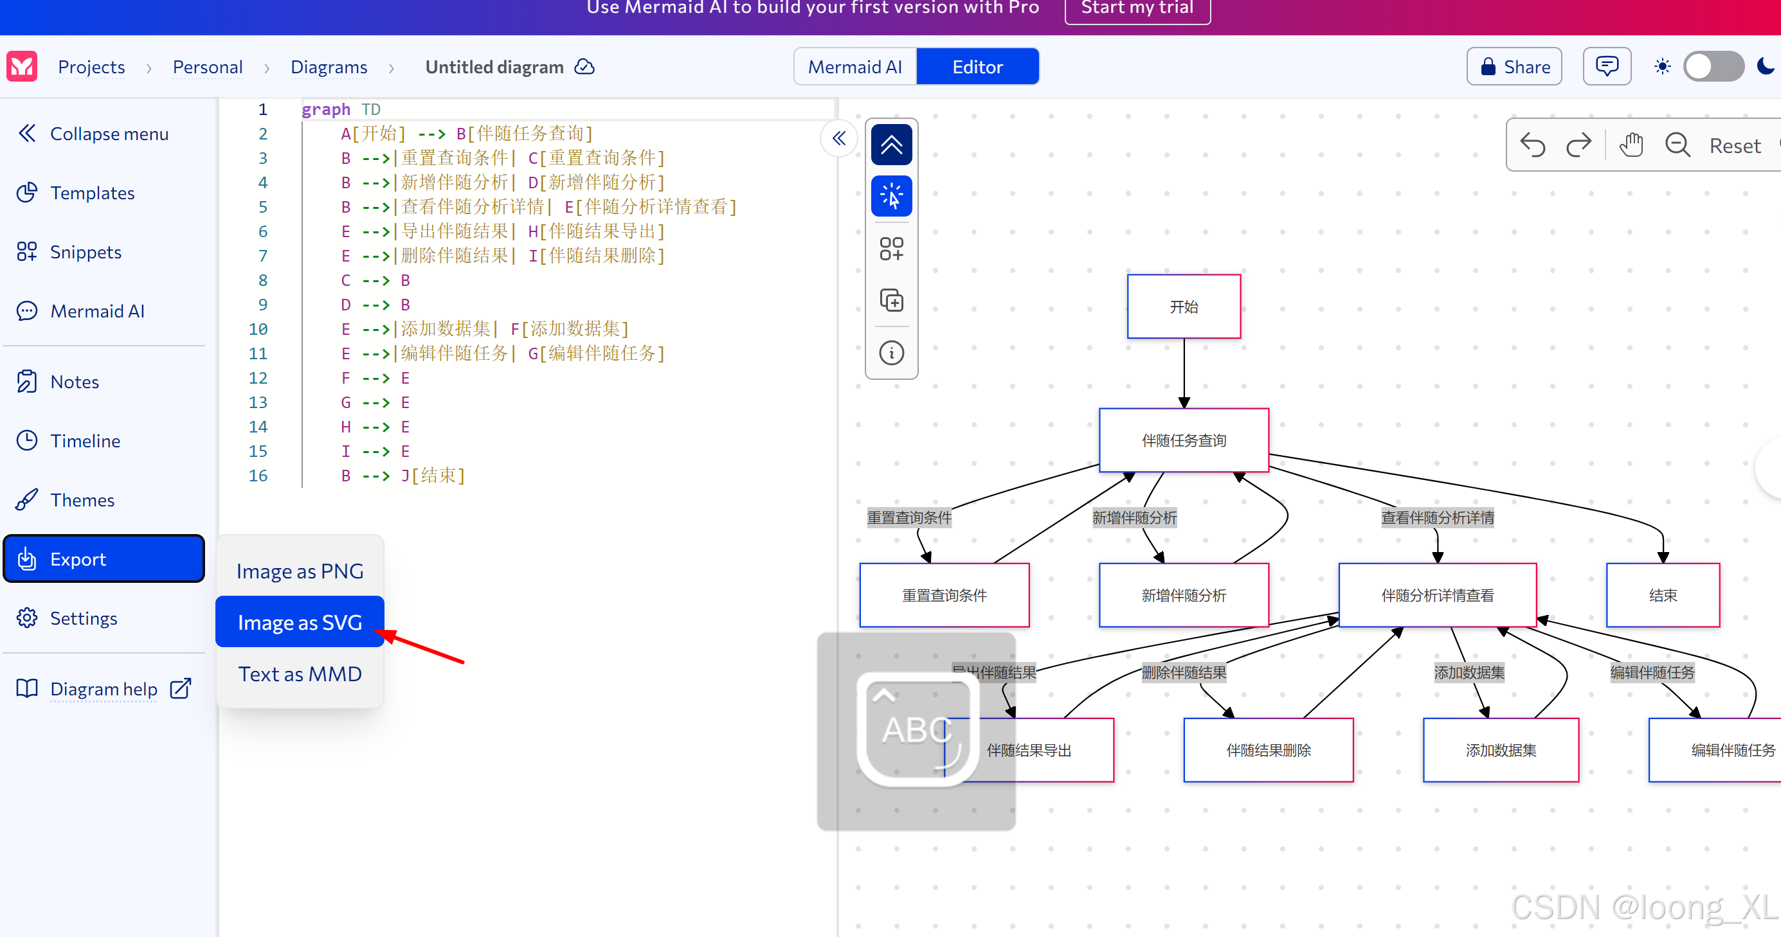Click the zoom out magnifier icon

point(1677,146)
